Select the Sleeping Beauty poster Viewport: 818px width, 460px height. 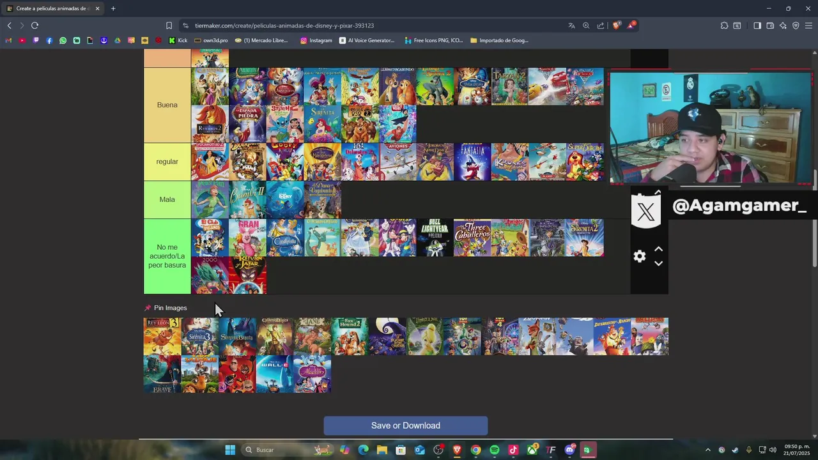pyautogui.click(x=237, y=336)
